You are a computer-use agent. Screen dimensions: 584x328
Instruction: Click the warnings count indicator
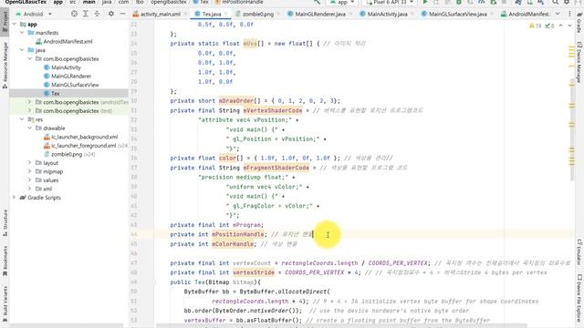(536, 26)
